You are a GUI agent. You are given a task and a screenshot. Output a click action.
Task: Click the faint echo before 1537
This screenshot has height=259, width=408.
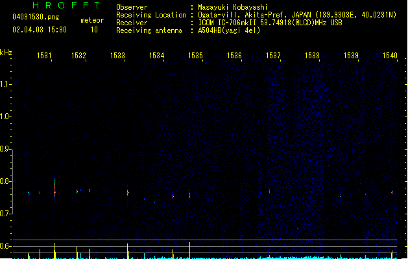tap(270, 192)
